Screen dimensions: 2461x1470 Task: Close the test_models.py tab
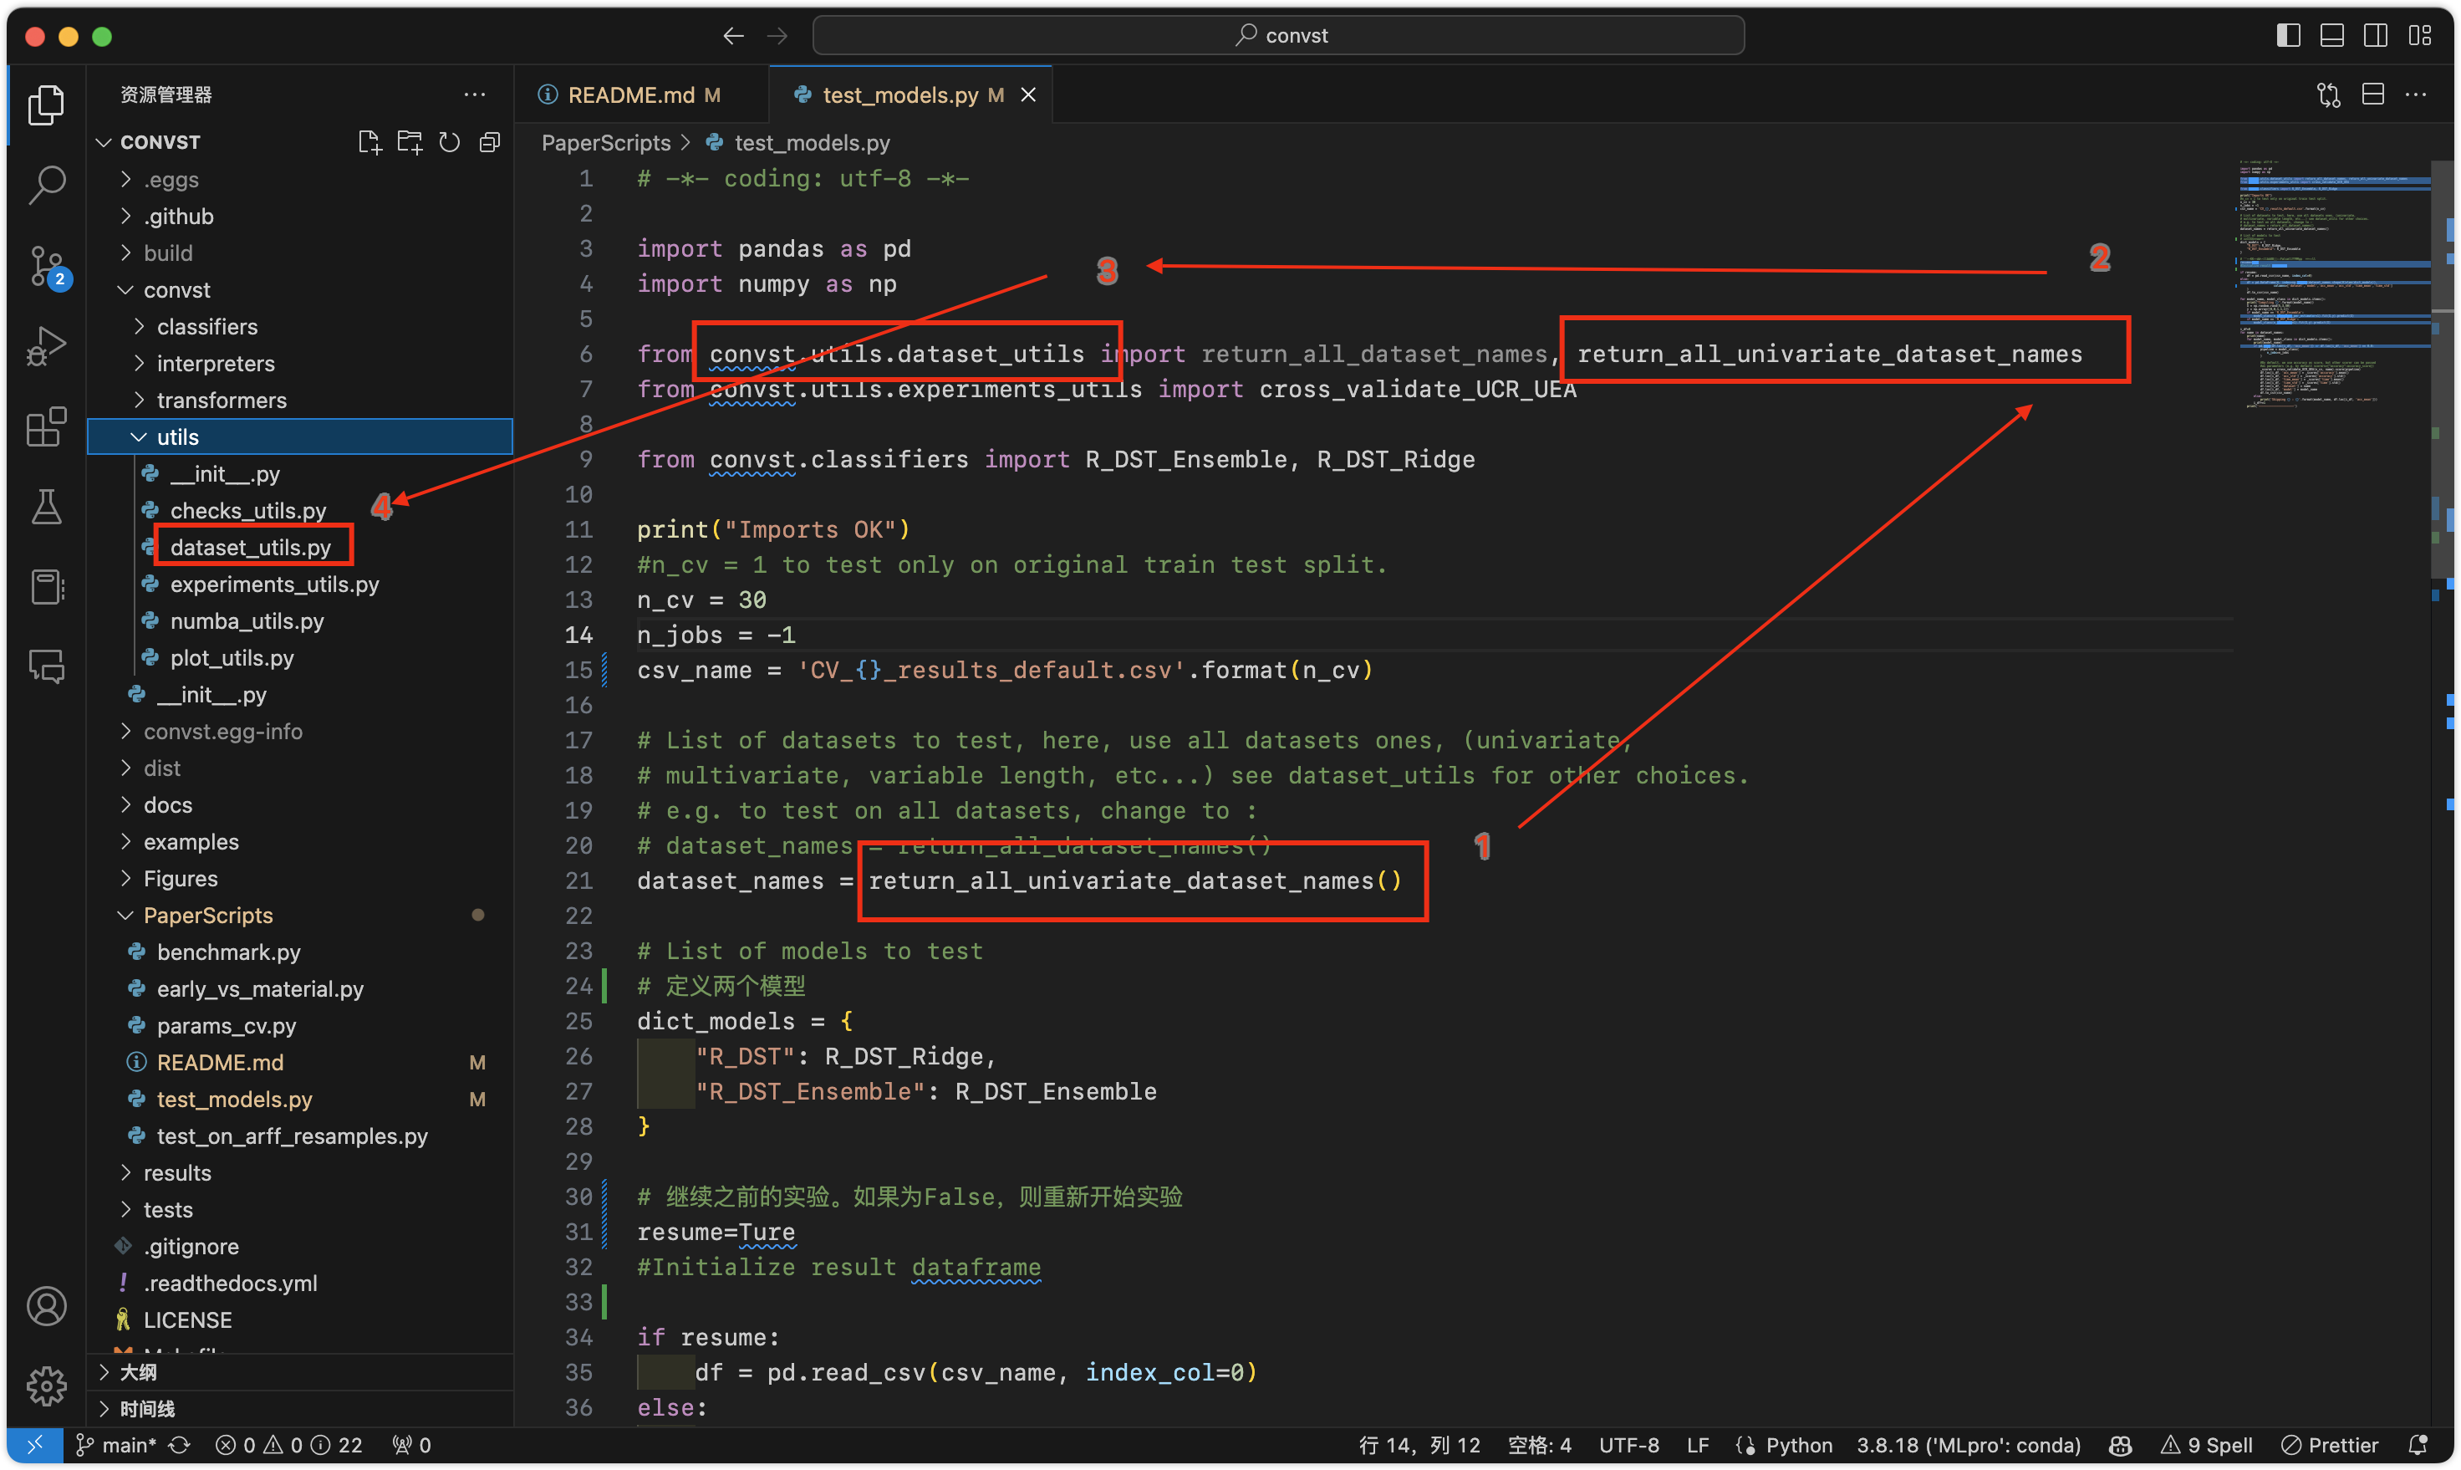click(x=1028, y=94)
